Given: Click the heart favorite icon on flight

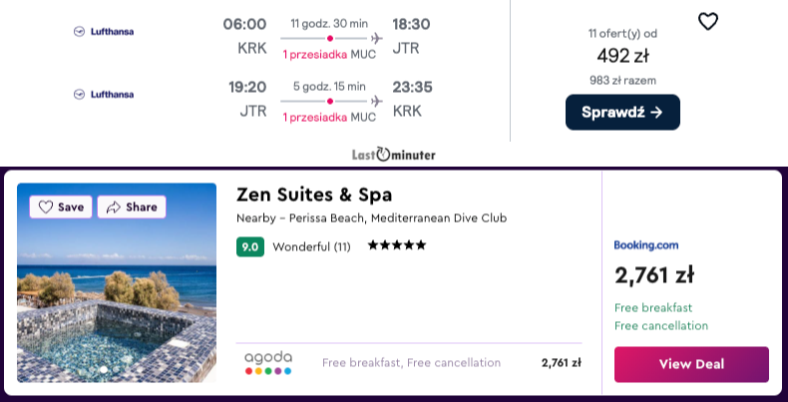Looking at the screenshot, I should pos(708,21).
